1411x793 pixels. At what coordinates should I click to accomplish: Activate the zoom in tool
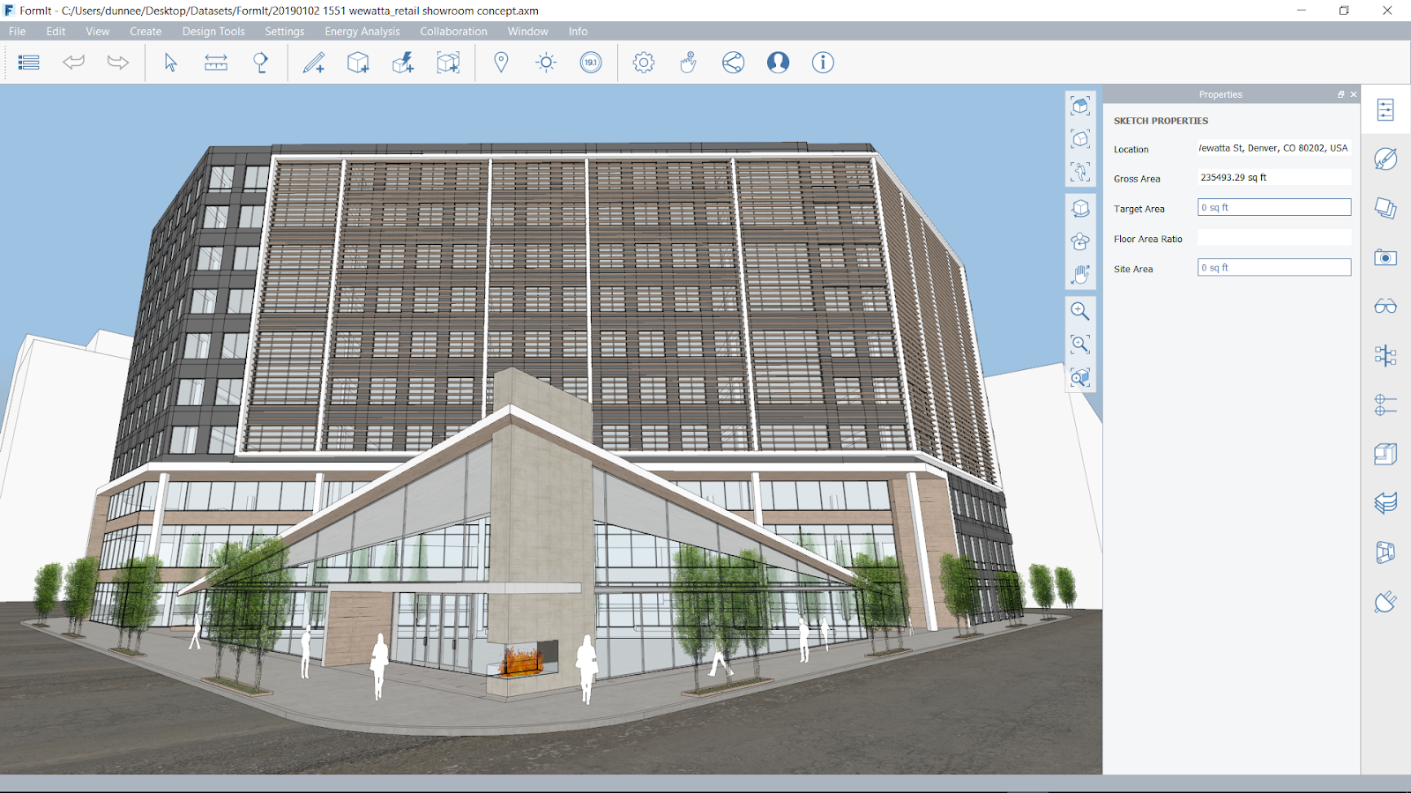[1079, 310]
